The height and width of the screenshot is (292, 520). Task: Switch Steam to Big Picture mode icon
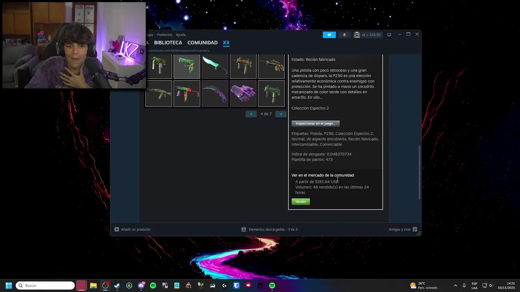point(389,34)
